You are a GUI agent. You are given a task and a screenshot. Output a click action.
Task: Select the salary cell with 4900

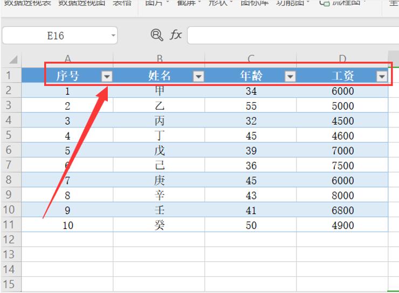click(342, 225)
